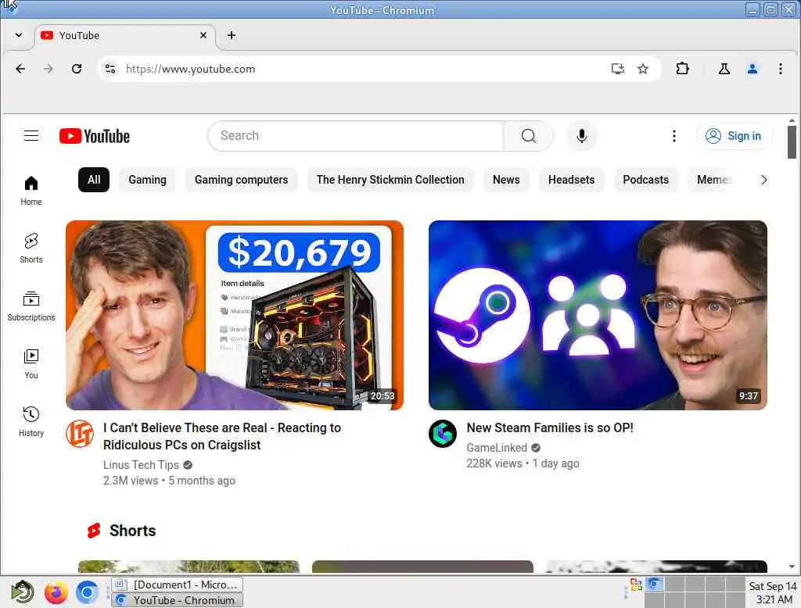The image size is (801, 608).
Task: Open the Extensions puzzle icon
Action: (682, 69)
